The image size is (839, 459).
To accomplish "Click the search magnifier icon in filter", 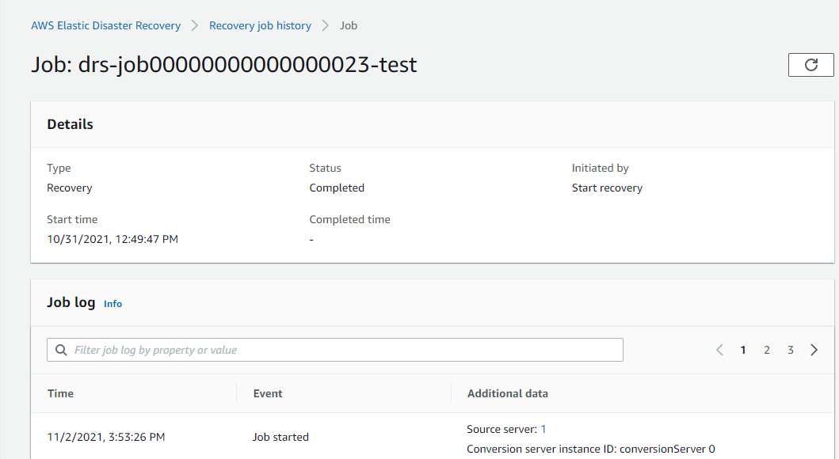I will [x=62, y=350].
